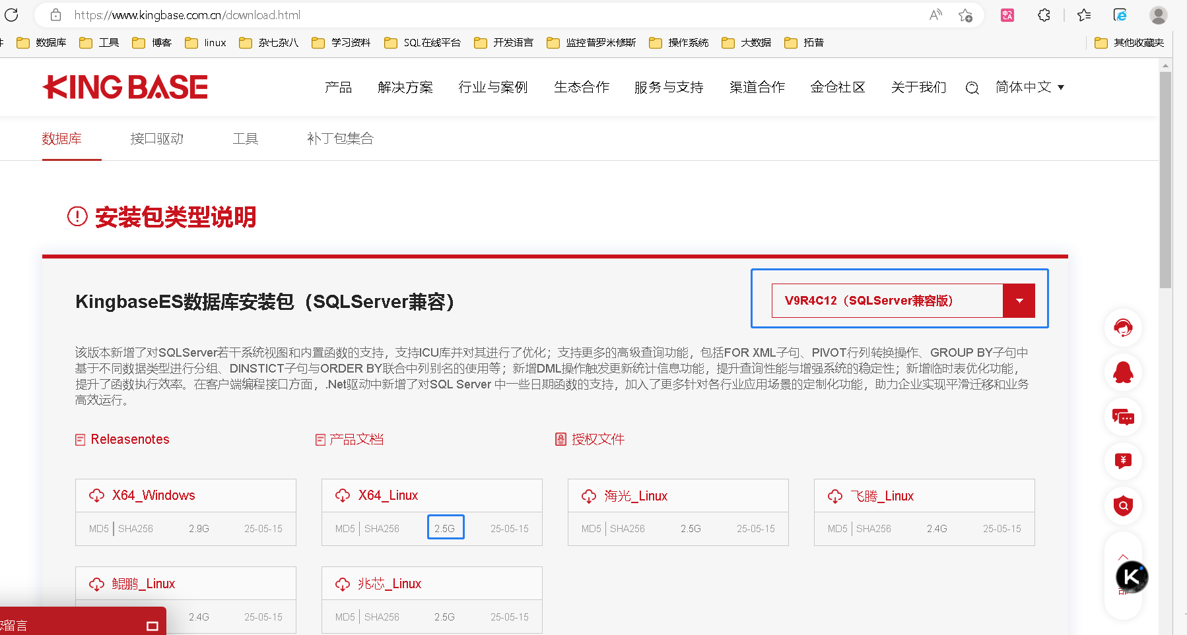Screen dimensions: 1187x635
Task: Open the 大数据 bookmarks folder
Action: [x=747, y=43]
